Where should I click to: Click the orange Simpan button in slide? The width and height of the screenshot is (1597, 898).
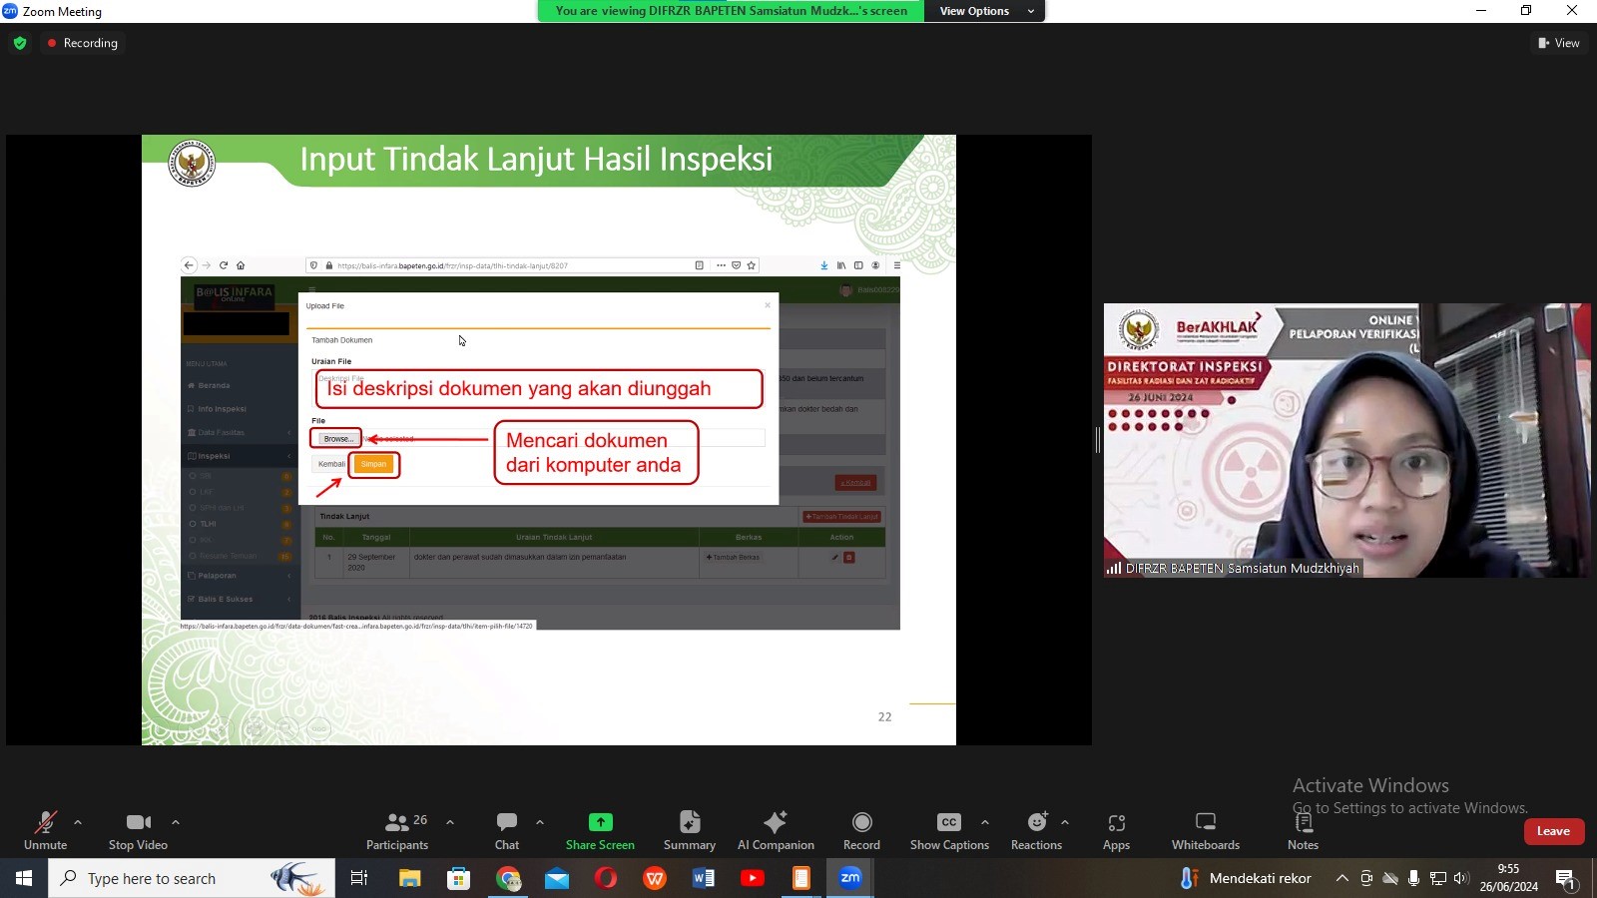coord(373,464)
